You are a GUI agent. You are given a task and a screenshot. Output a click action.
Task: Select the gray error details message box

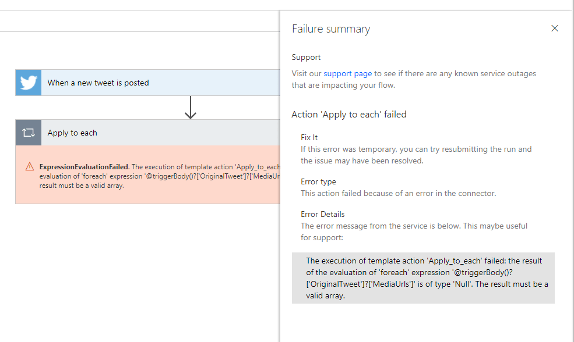coord(423,278)
